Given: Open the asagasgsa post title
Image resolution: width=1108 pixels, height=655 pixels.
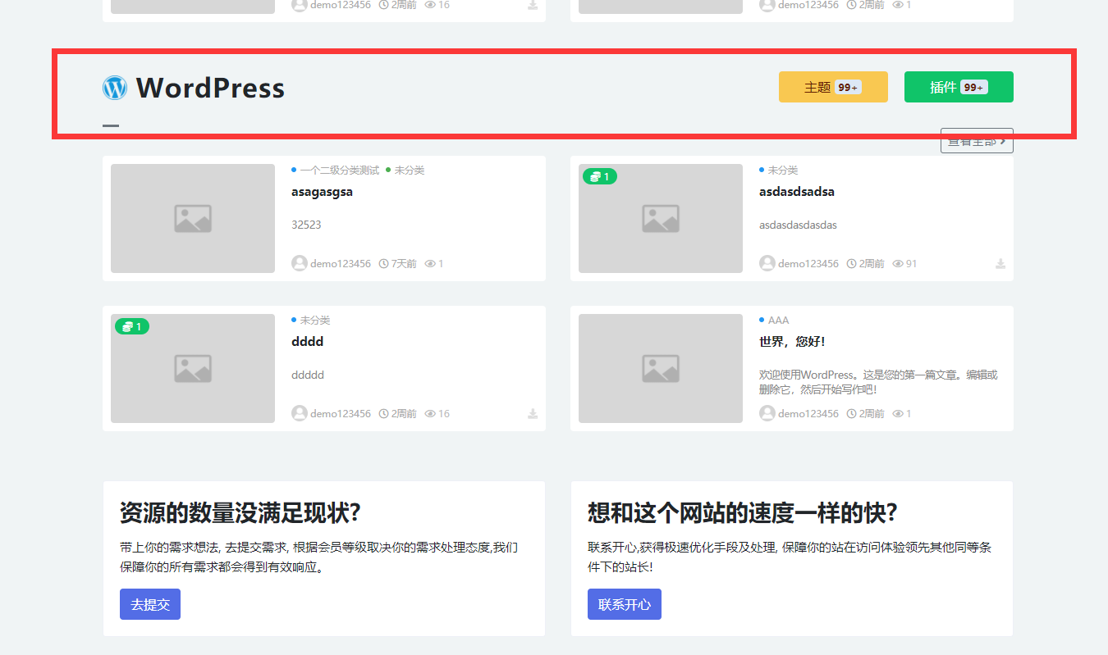Looking at the screenshot, I should point(322,191).
